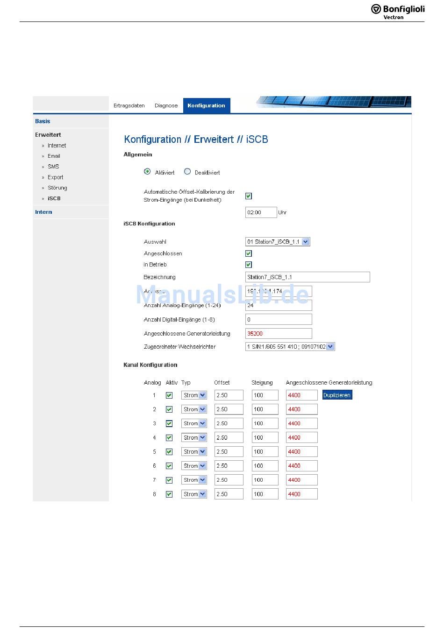Open Störung settings in sidebar

57,188
